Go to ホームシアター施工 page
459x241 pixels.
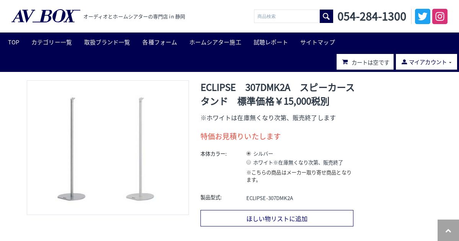point(215,42)
